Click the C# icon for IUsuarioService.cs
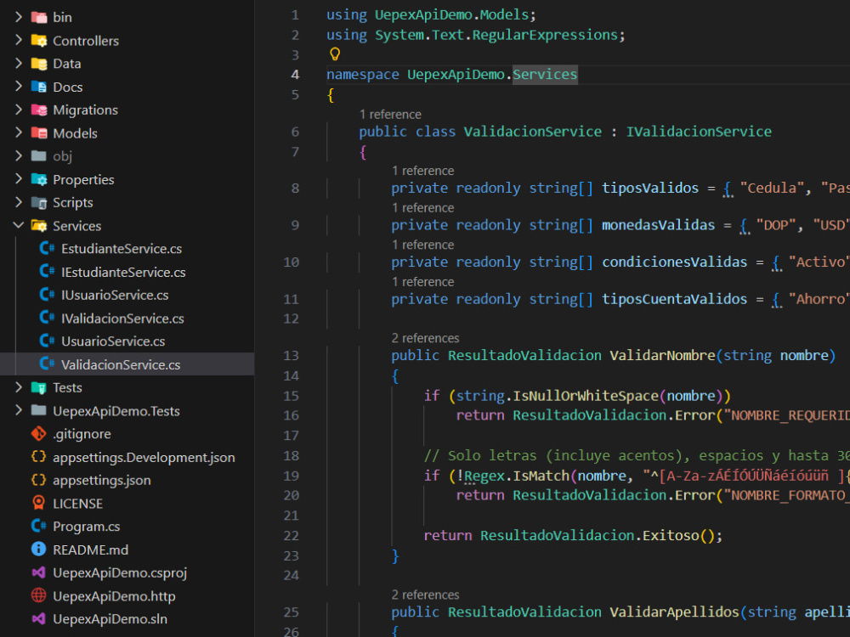The width and height of the screenshot is (850, 637). click(47, 295)
